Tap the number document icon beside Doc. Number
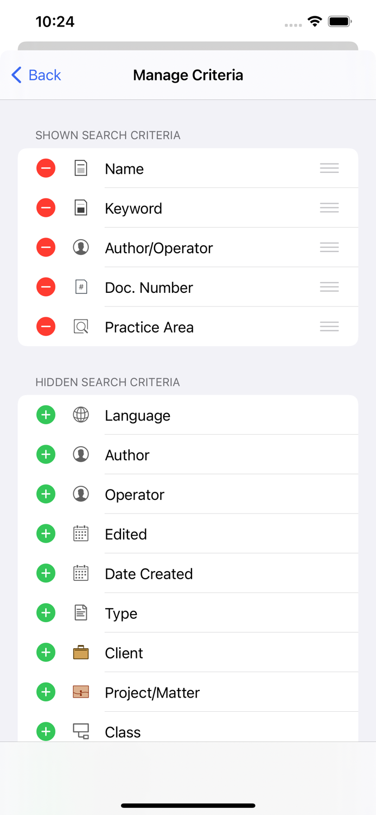This screenshot has height=815, width=376. pyautogui.click(x=80, y=287)
